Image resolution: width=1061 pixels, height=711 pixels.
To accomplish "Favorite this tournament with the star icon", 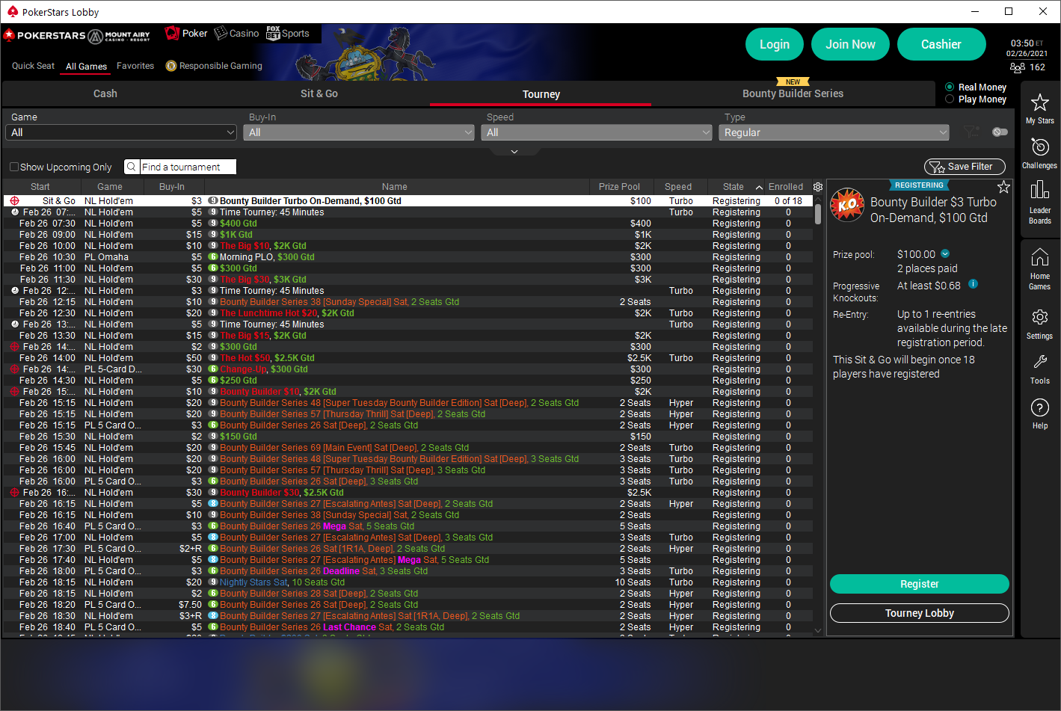I will pyautogui.click(x=1003, y=187).
